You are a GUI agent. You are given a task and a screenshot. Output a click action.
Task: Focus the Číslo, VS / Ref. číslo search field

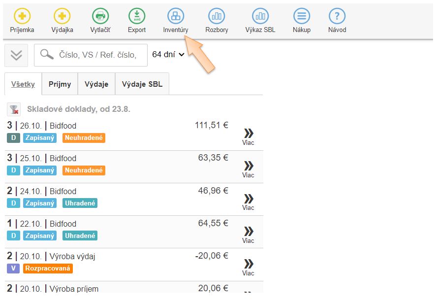pyautogui.click(x=97, y=55)
